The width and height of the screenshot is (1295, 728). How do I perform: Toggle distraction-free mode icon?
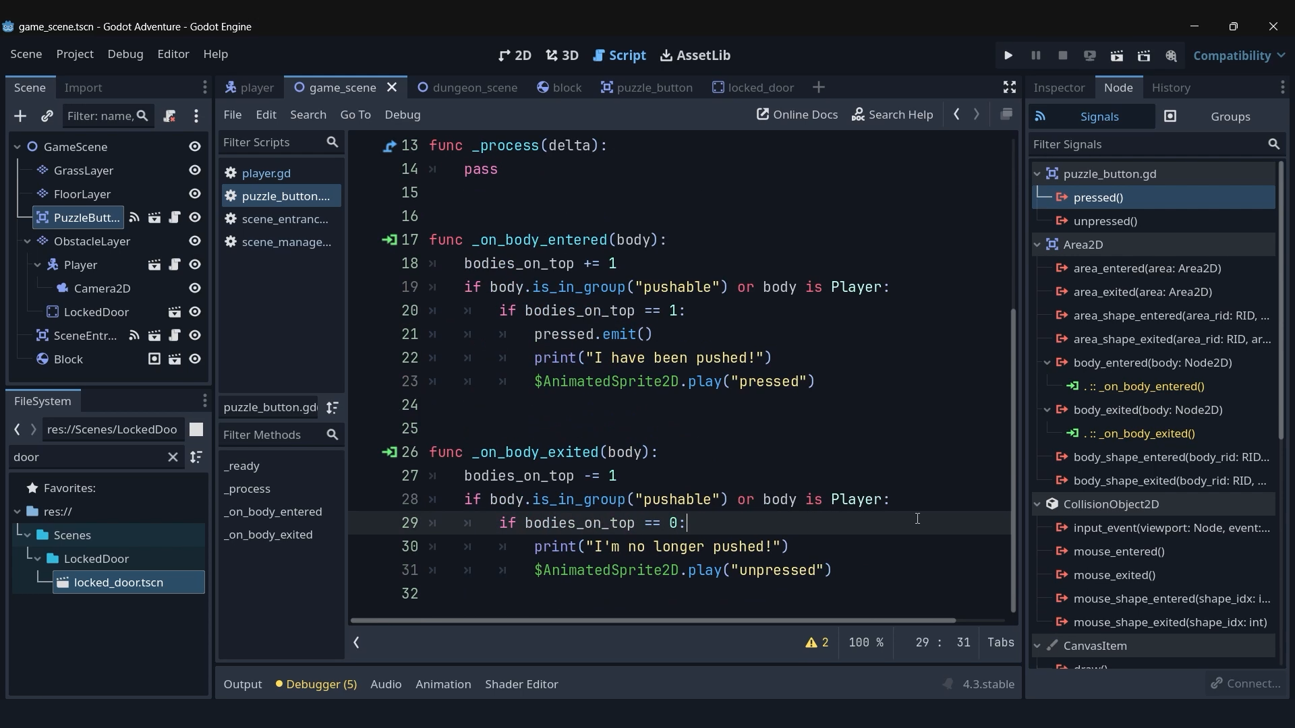coord(1010,87)
